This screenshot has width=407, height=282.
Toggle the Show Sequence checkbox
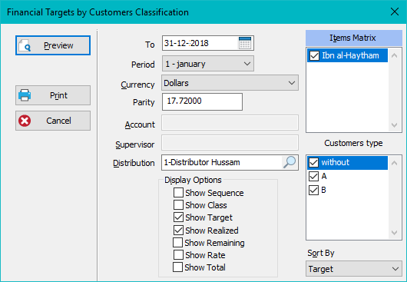click(x=178, y=193)
